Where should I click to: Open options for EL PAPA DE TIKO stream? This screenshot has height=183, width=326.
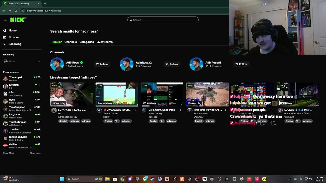click(90, 110)
